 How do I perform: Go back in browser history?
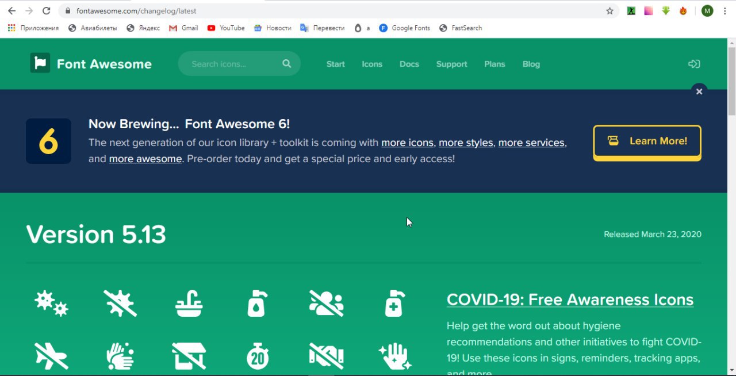click(x=11, y=11)
